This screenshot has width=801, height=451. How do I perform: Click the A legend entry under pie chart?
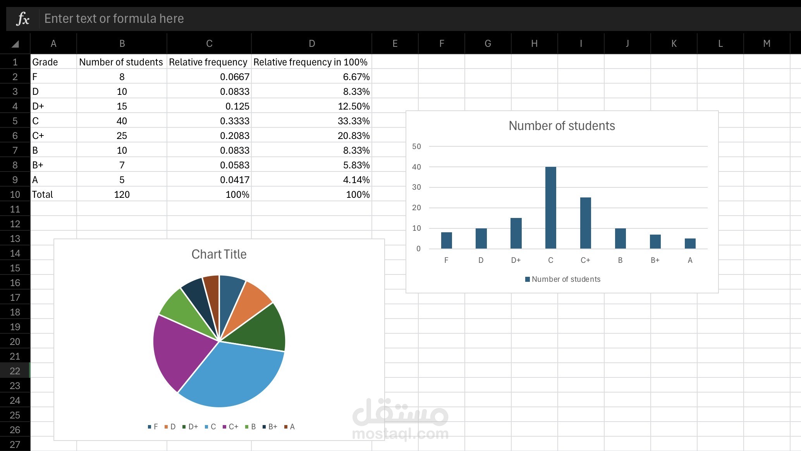[x=289, y=427]
